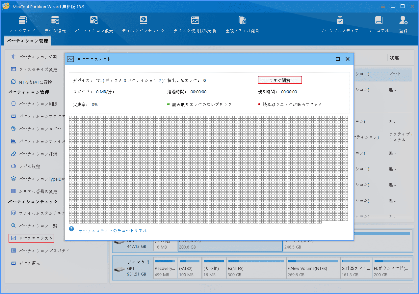Image resolution: width=419 pixels, height=294 pixels.
Task: Select パーティション分割 in sidebar
Action: [34, 57]
